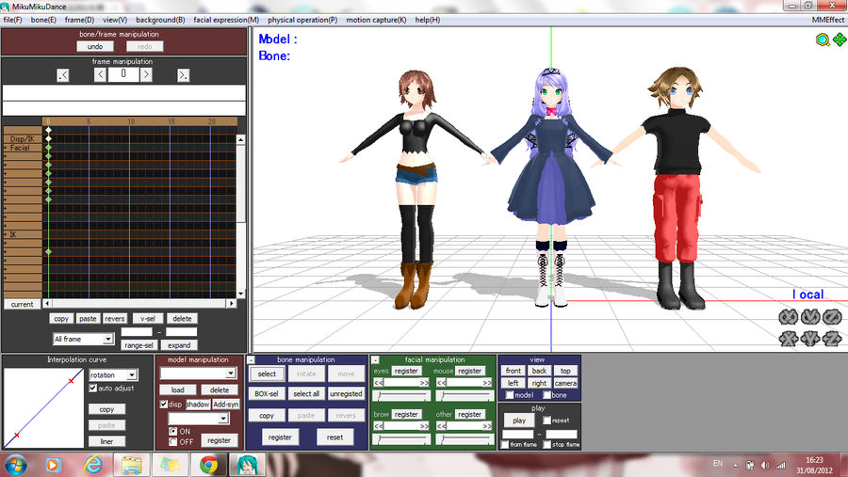848x477 pixels.
Task: Toggle the bone checkbox in view panel
Action: coord(546,395)
